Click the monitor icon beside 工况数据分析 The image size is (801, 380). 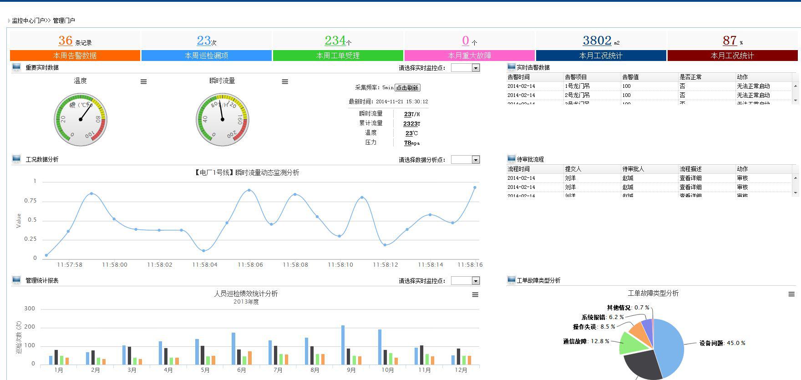coord(16,159)
